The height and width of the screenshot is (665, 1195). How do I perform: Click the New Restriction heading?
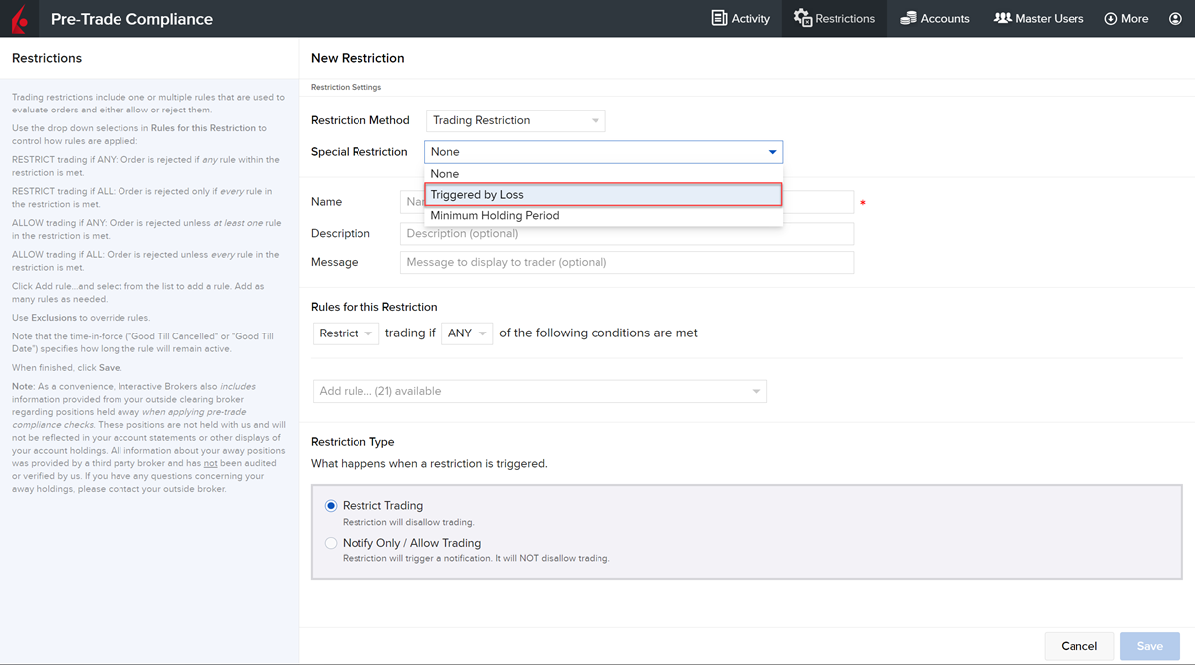click(358, 58)
